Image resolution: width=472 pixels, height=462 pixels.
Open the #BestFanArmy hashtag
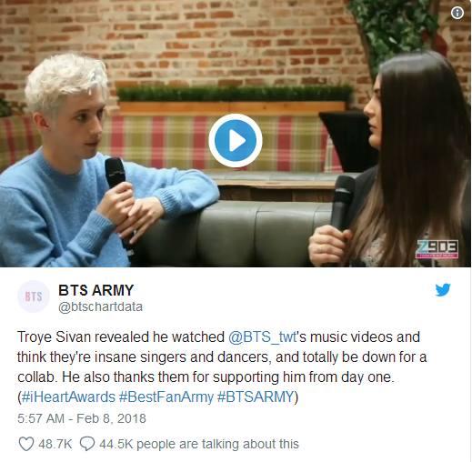click(x=166, y=397)
